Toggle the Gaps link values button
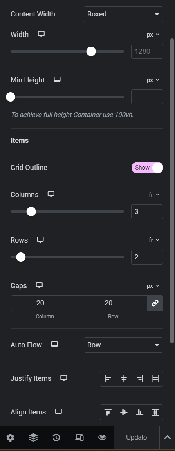 tap(155, 303)
